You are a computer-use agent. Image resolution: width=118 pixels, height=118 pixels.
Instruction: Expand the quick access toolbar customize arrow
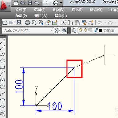[61, 3]
